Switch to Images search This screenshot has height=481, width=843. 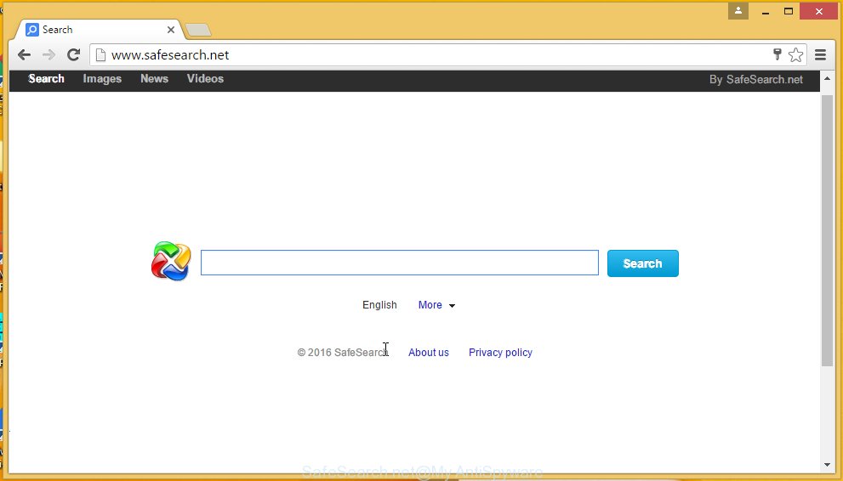click(x=102, y=79)
